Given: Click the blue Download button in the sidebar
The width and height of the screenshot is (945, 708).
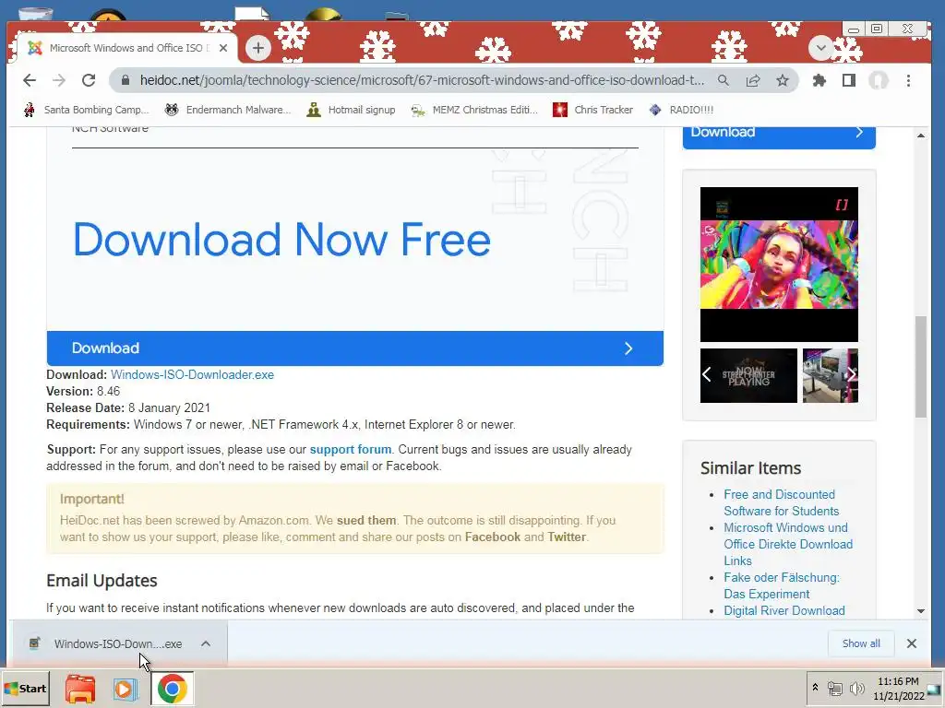Looking at the screenshot, I should coord(779,136).
